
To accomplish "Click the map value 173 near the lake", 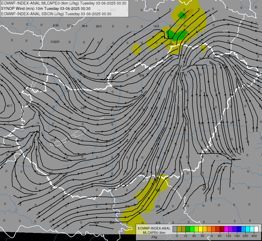I will tap(53, 140).
